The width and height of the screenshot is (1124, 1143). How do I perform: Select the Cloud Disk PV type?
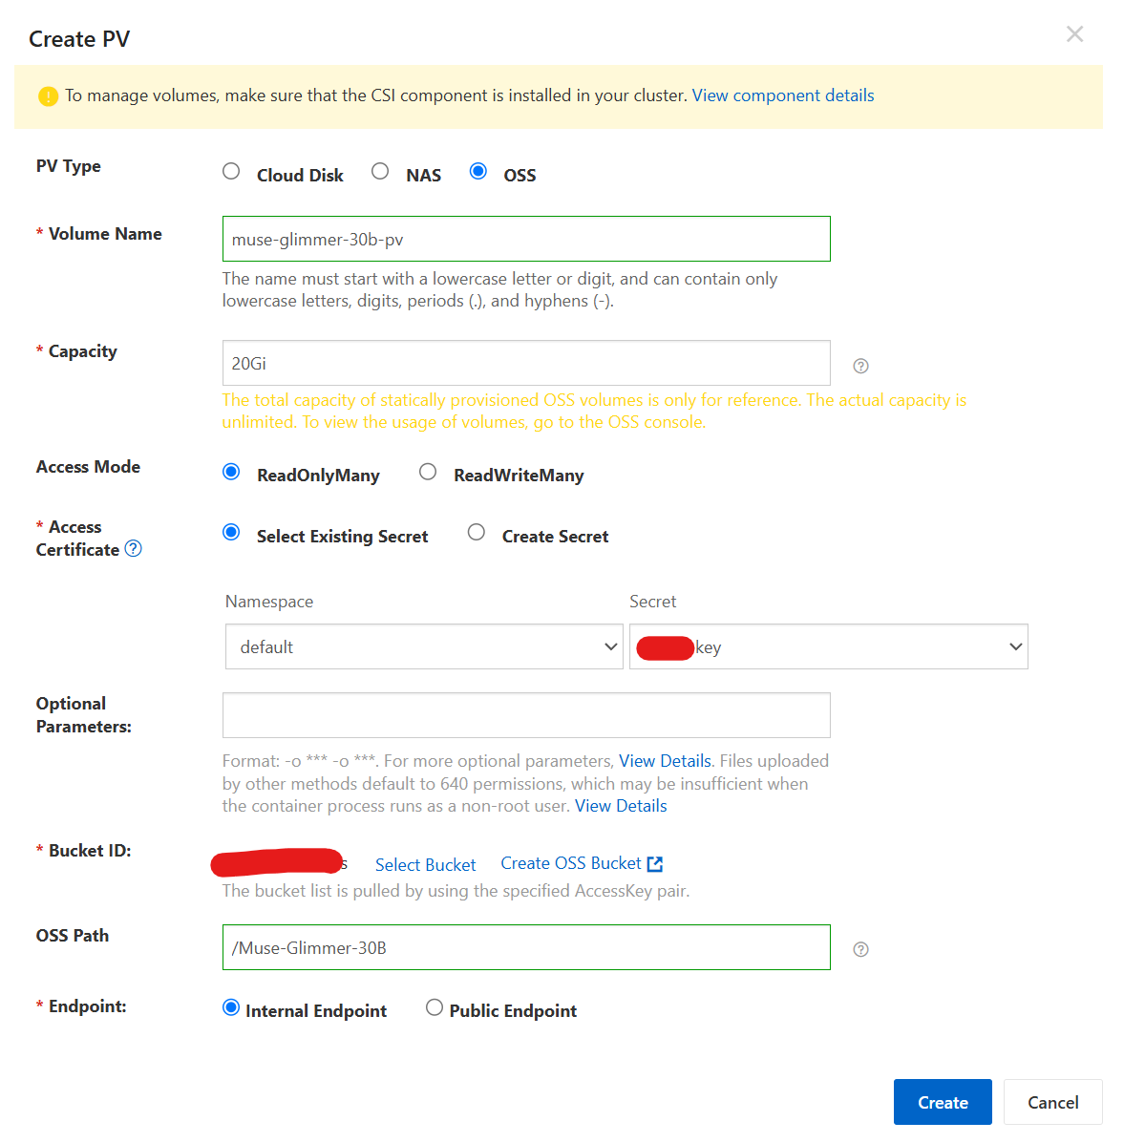coord(231,171)
